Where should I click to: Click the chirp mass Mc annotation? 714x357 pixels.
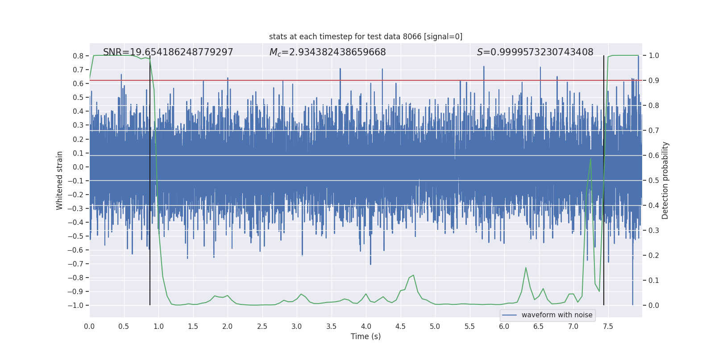[328, 52]
